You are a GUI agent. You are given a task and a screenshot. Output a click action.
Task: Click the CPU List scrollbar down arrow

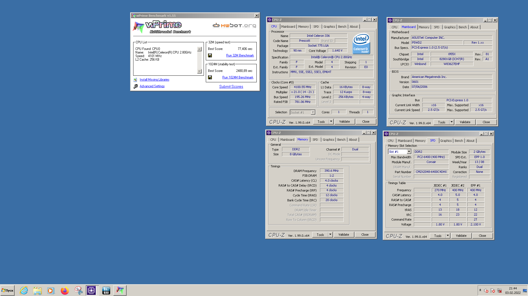[x=199, y=71]
